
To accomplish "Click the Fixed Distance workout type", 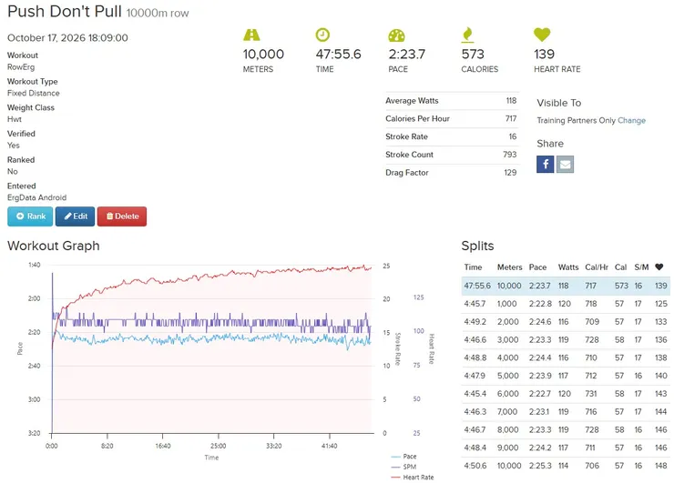I will 34,94.
